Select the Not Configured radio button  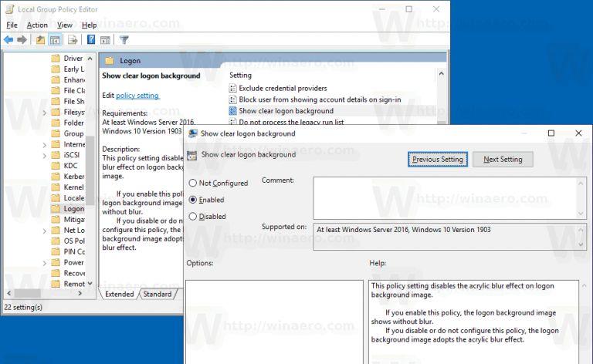pos(193,183)
